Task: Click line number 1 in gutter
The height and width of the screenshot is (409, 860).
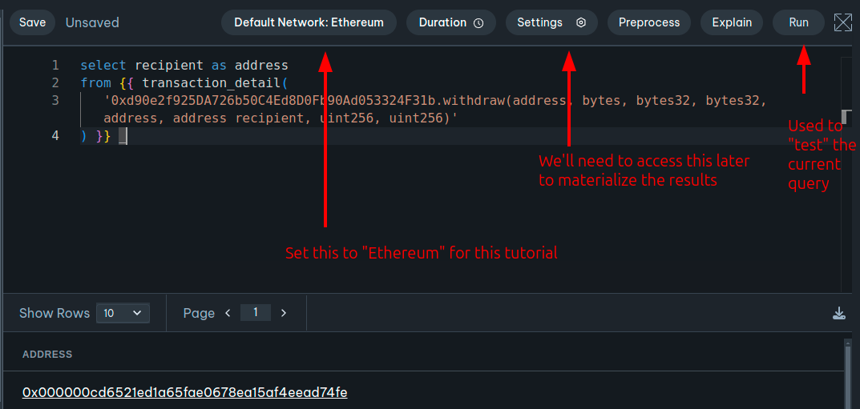Action: [55, 65]
